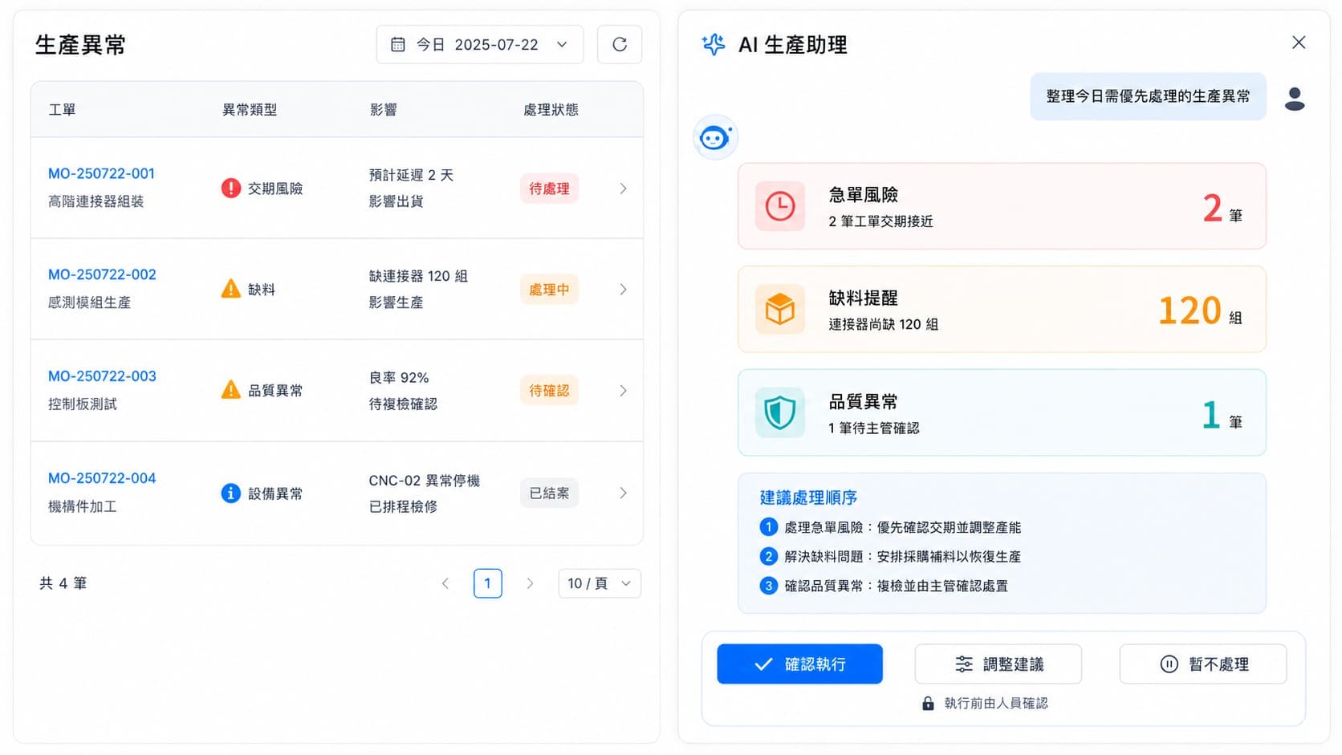Click step 3 確認品質異常 suggestion
The height and width of the screenshot is (755, 1342).
coord(885,586)
